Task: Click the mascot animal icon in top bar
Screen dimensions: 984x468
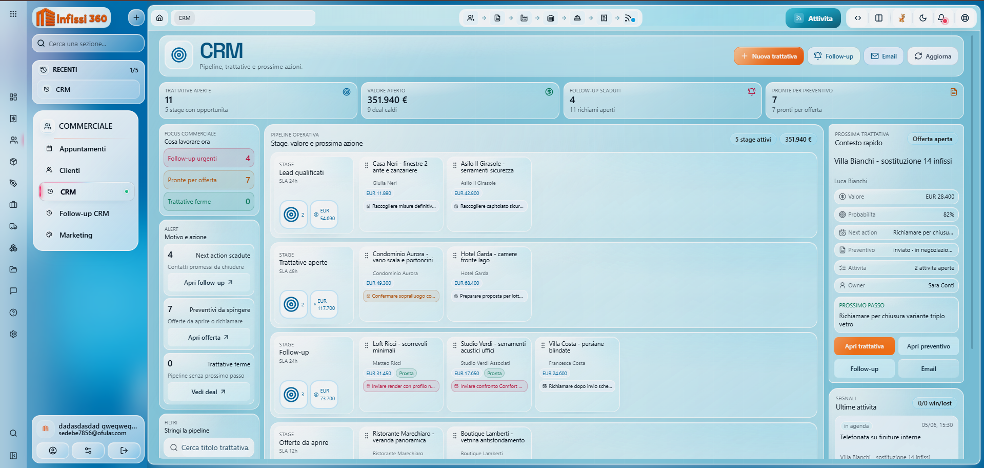Action: [x=901, y=18]
